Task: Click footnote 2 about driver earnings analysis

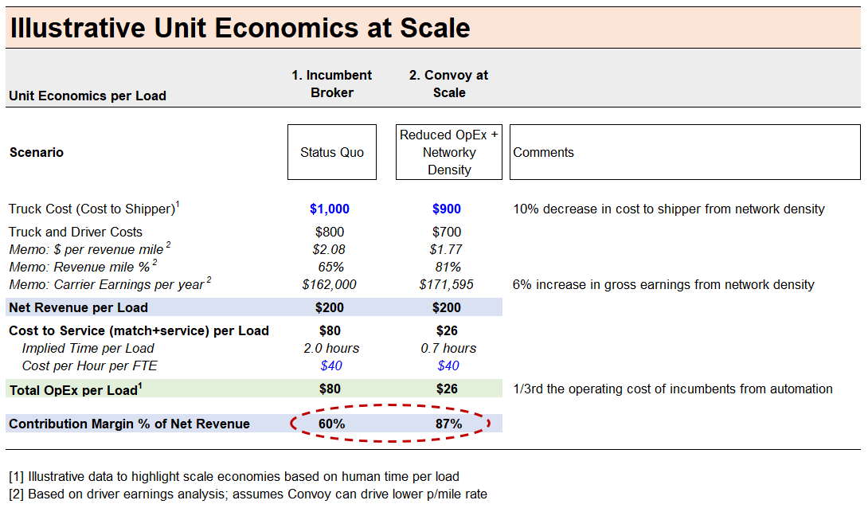Action: tap(248, 494)
